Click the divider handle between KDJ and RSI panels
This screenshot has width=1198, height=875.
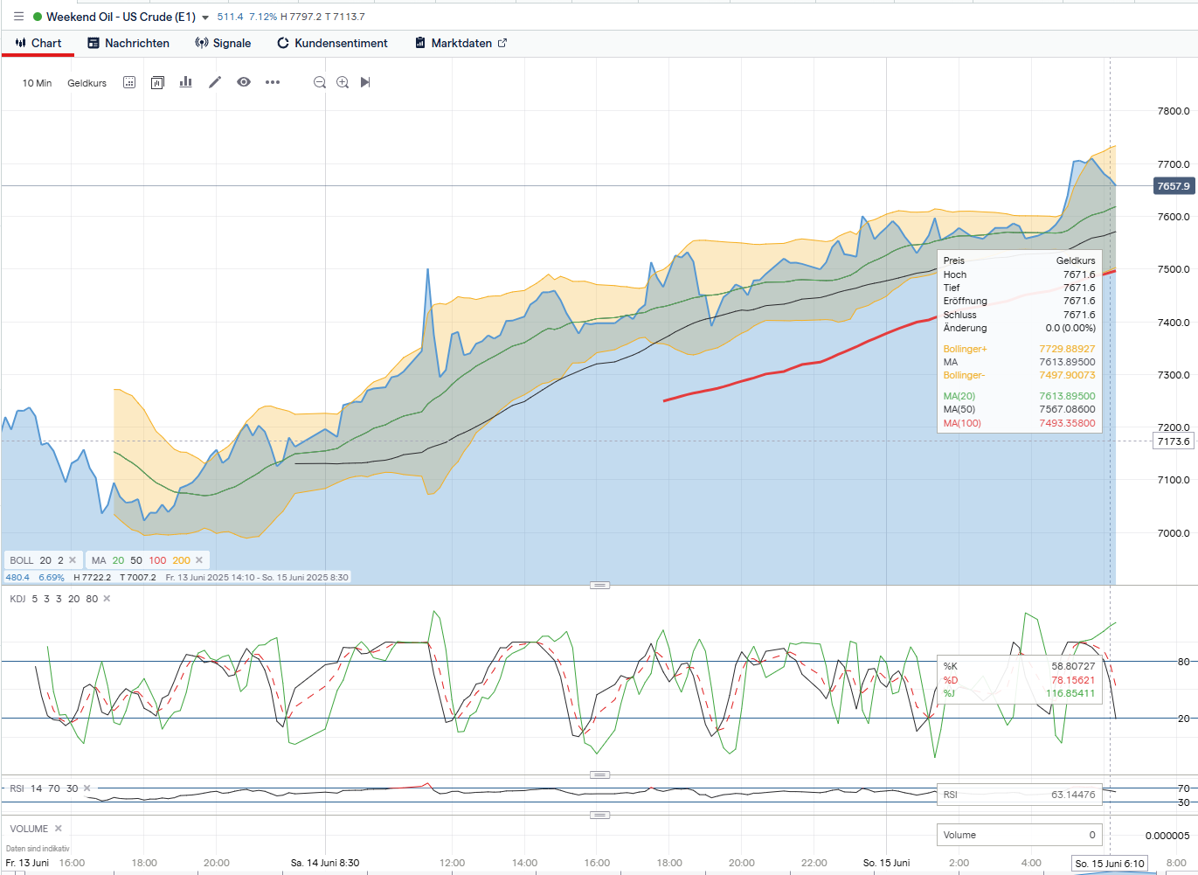pyautogui.click(x=599, y=774)
